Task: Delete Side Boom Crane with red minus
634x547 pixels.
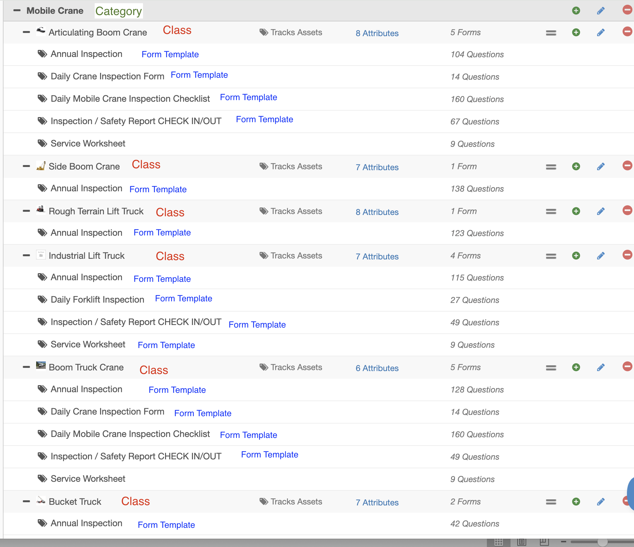Action: [627, 166]
